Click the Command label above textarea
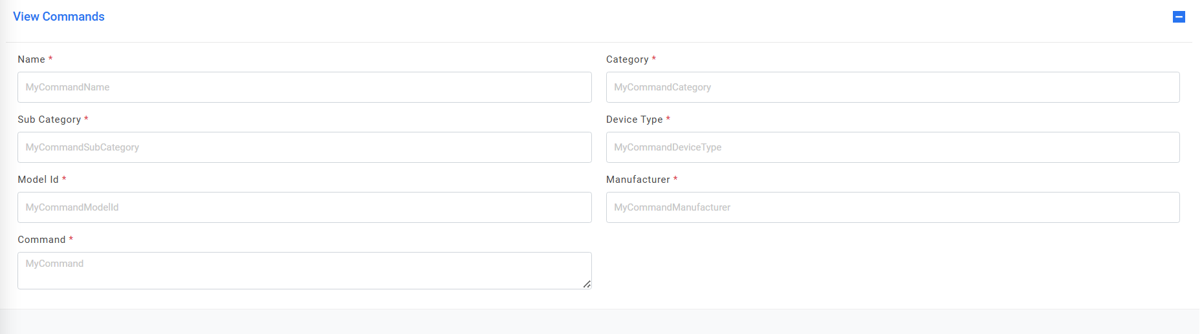This screenshot has width=1202, height=334. (41, 240)
